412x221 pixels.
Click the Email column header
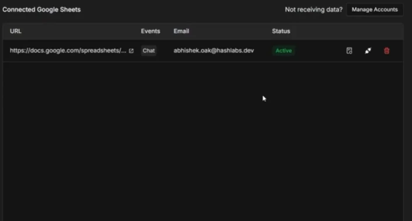181,31
